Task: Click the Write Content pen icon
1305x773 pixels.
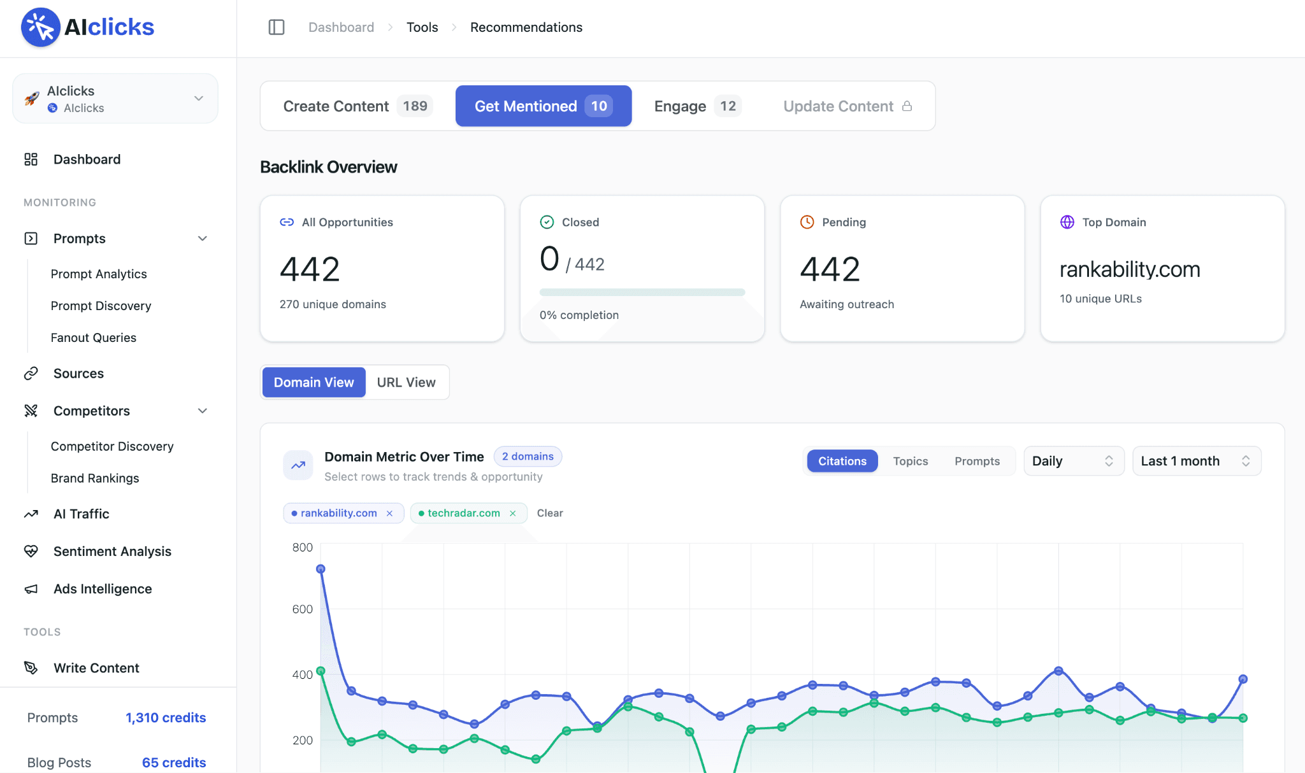Action: point(31,668)
